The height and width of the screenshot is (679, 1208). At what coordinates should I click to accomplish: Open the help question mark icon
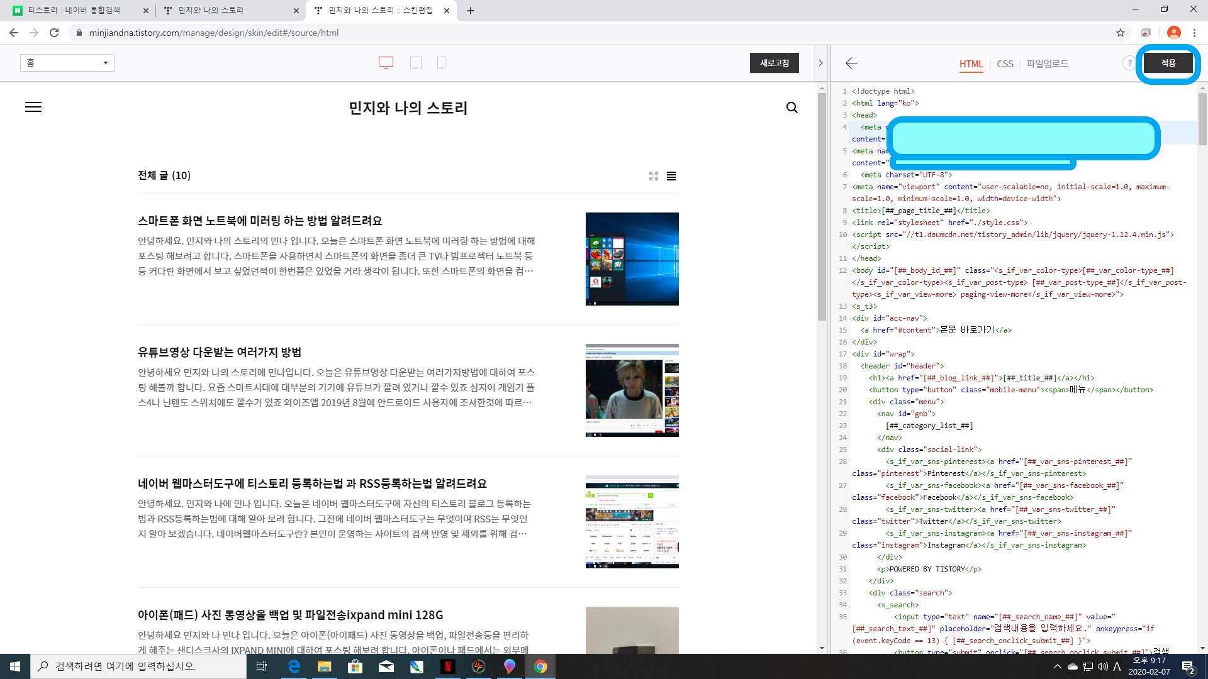pos(1129,63)
